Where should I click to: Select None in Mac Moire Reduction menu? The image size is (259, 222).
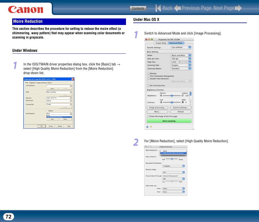point(173,151)
